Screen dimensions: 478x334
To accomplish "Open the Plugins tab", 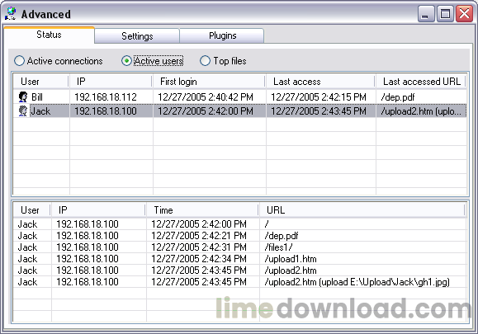I will pos(222,35).
